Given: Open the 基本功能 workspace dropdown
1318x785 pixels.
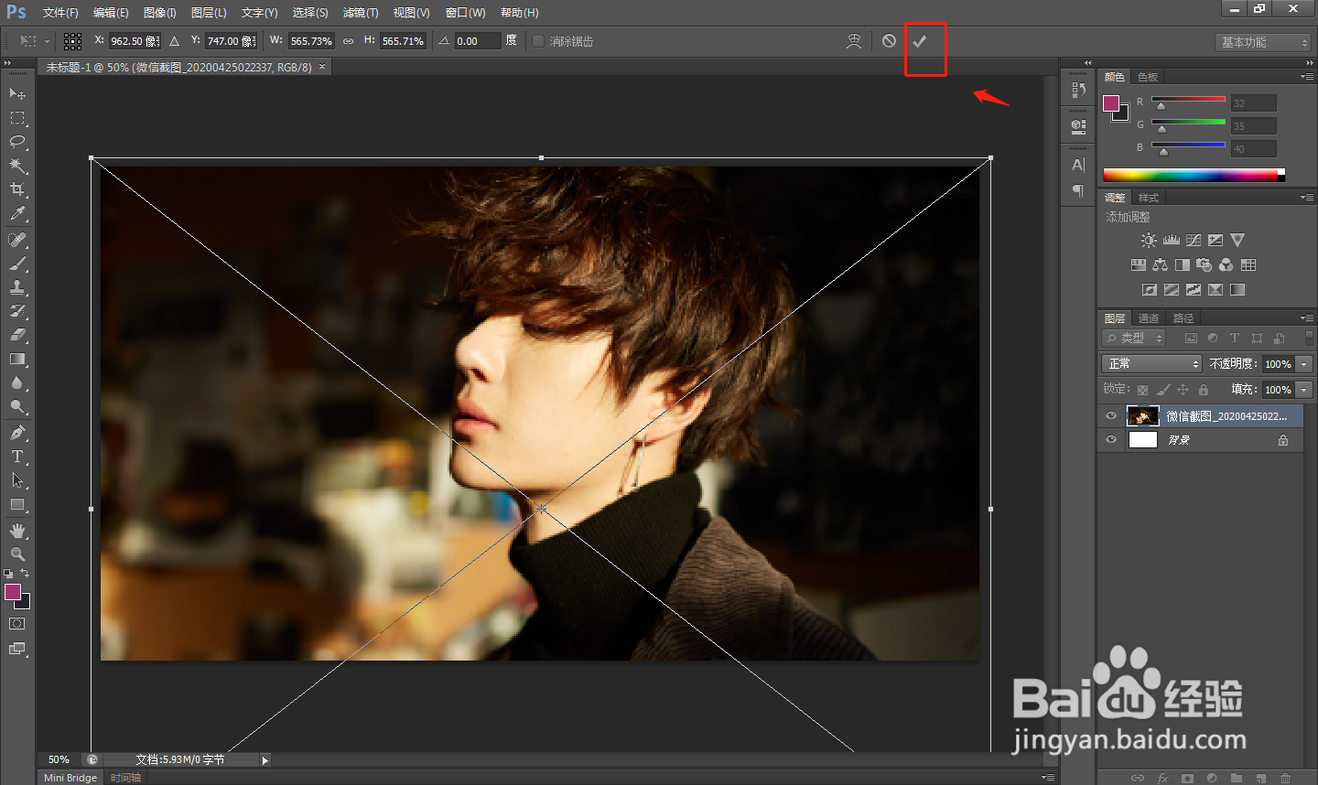Looking at the screenshot, I should tap(1264, 42).
